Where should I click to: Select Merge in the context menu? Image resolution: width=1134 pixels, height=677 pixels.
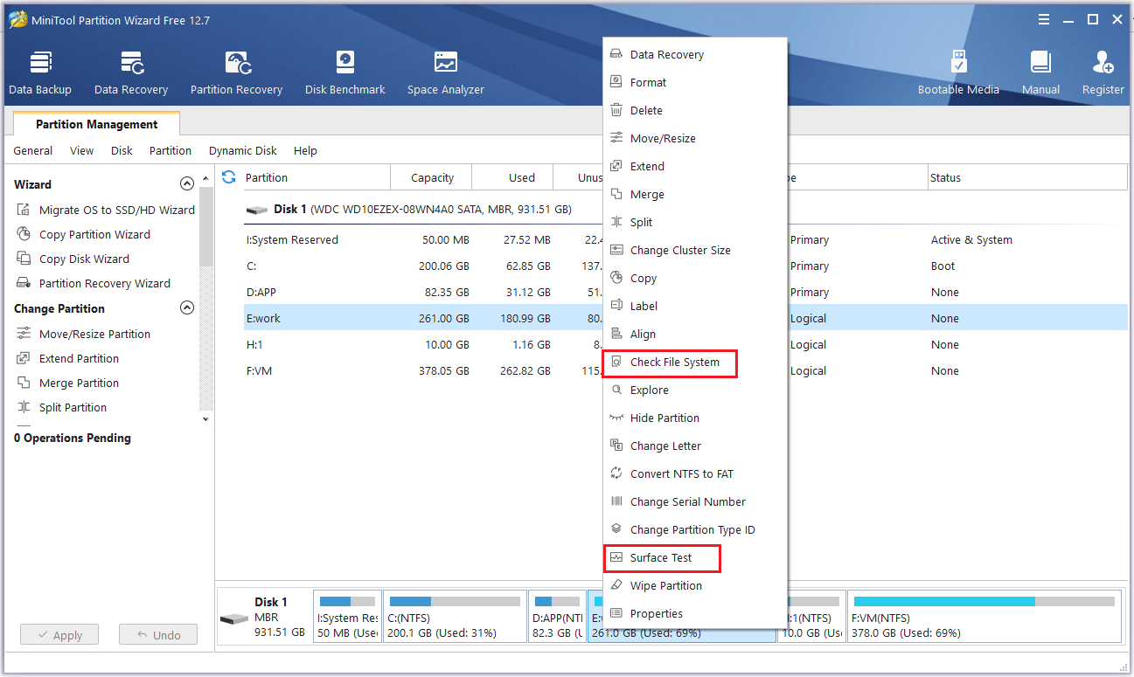click(x=696, y=194)
